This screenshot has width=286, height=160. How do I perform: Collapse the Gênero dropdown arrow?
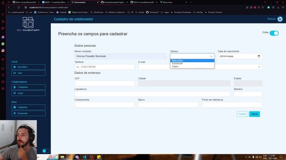[211, 56]
